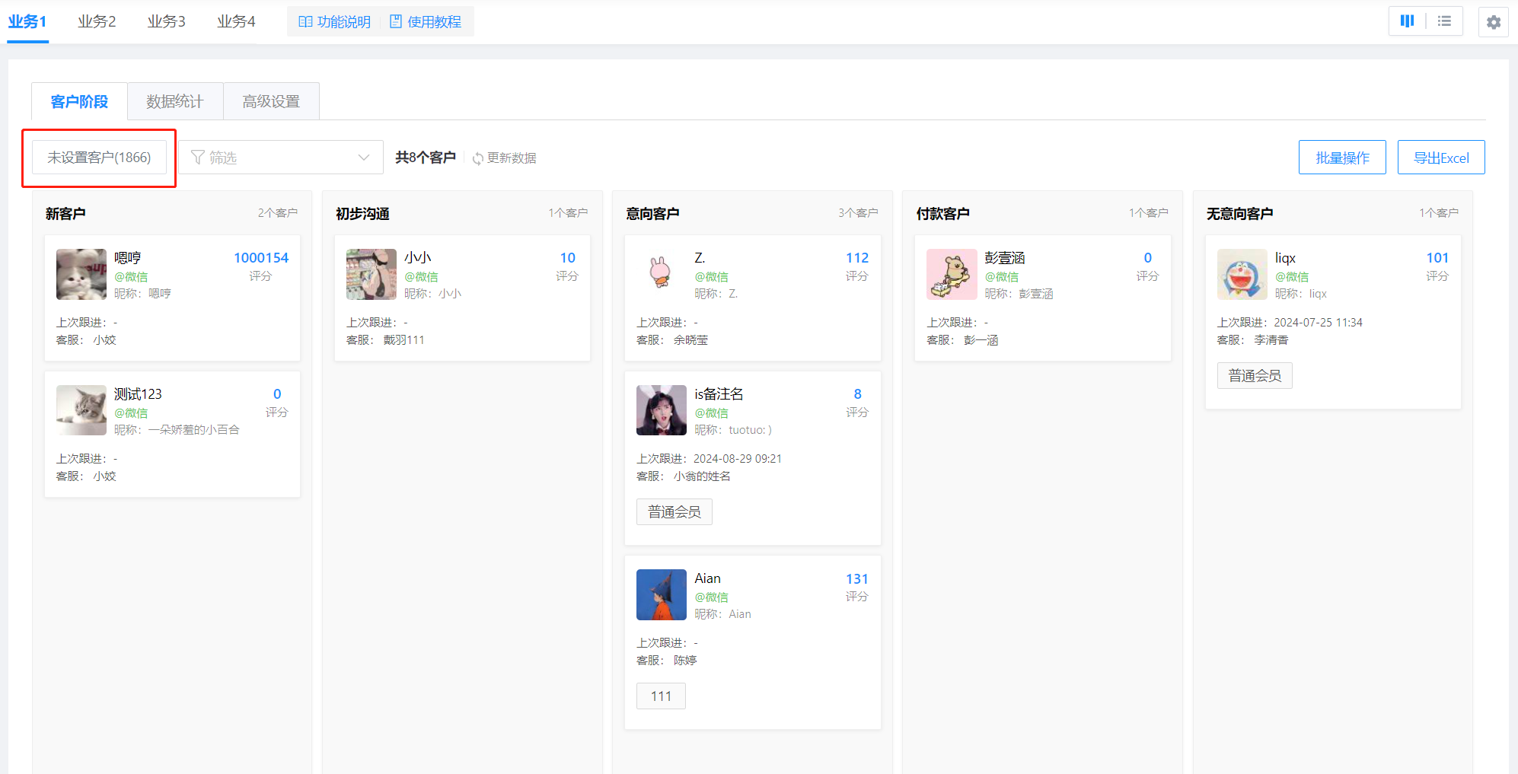Click score 131 on Aian card
Viewport: 1518px width, 774px height.
(857, 579)
